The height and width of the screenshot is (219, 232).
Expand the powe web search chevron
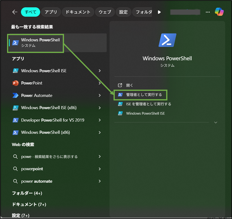(100, 156)
